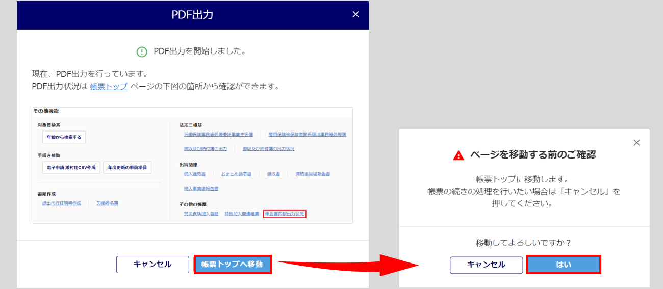Click the 移動してよろしいですか？ question text

[x=524, y=243]
